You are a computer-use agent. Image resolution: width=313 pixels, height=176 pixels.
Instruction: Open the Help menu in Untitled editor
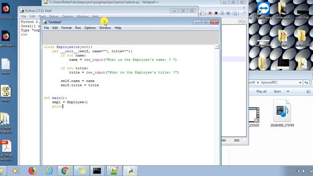tap(118, 28)
